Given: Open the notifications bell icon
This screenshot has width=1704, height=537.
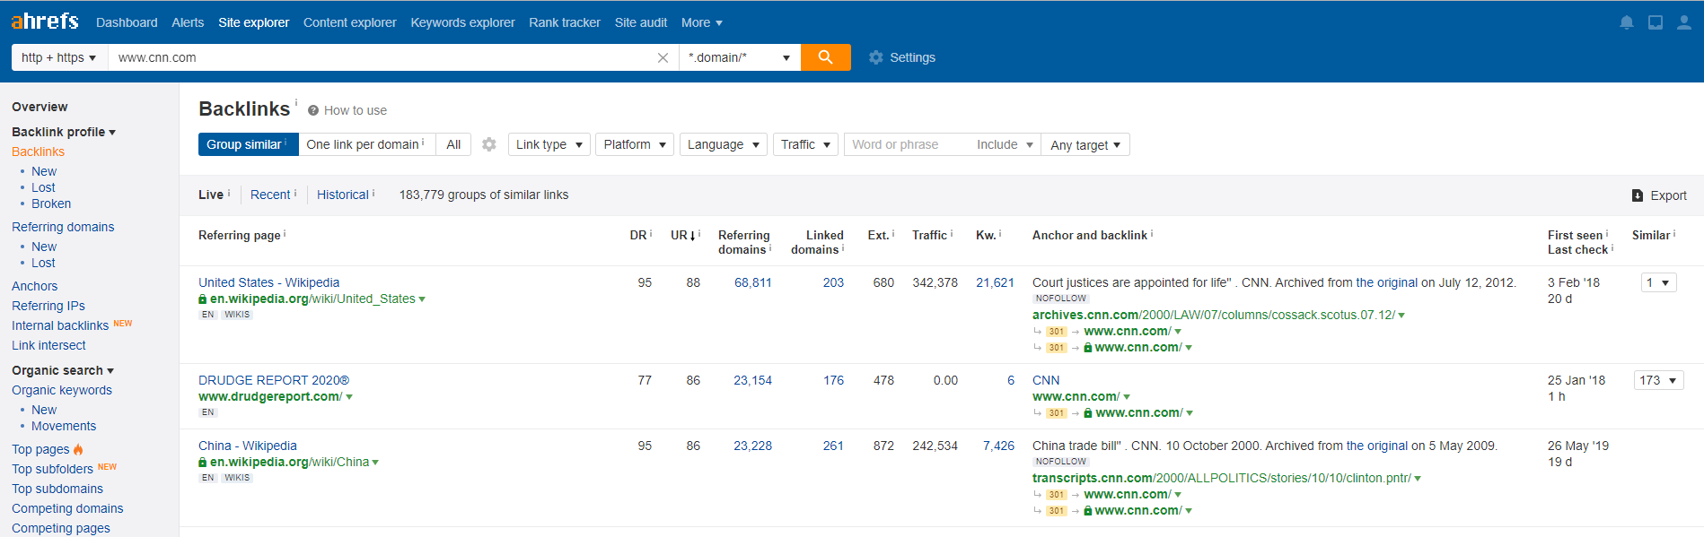Looking at the screenshot, I should click(1626, 22).
